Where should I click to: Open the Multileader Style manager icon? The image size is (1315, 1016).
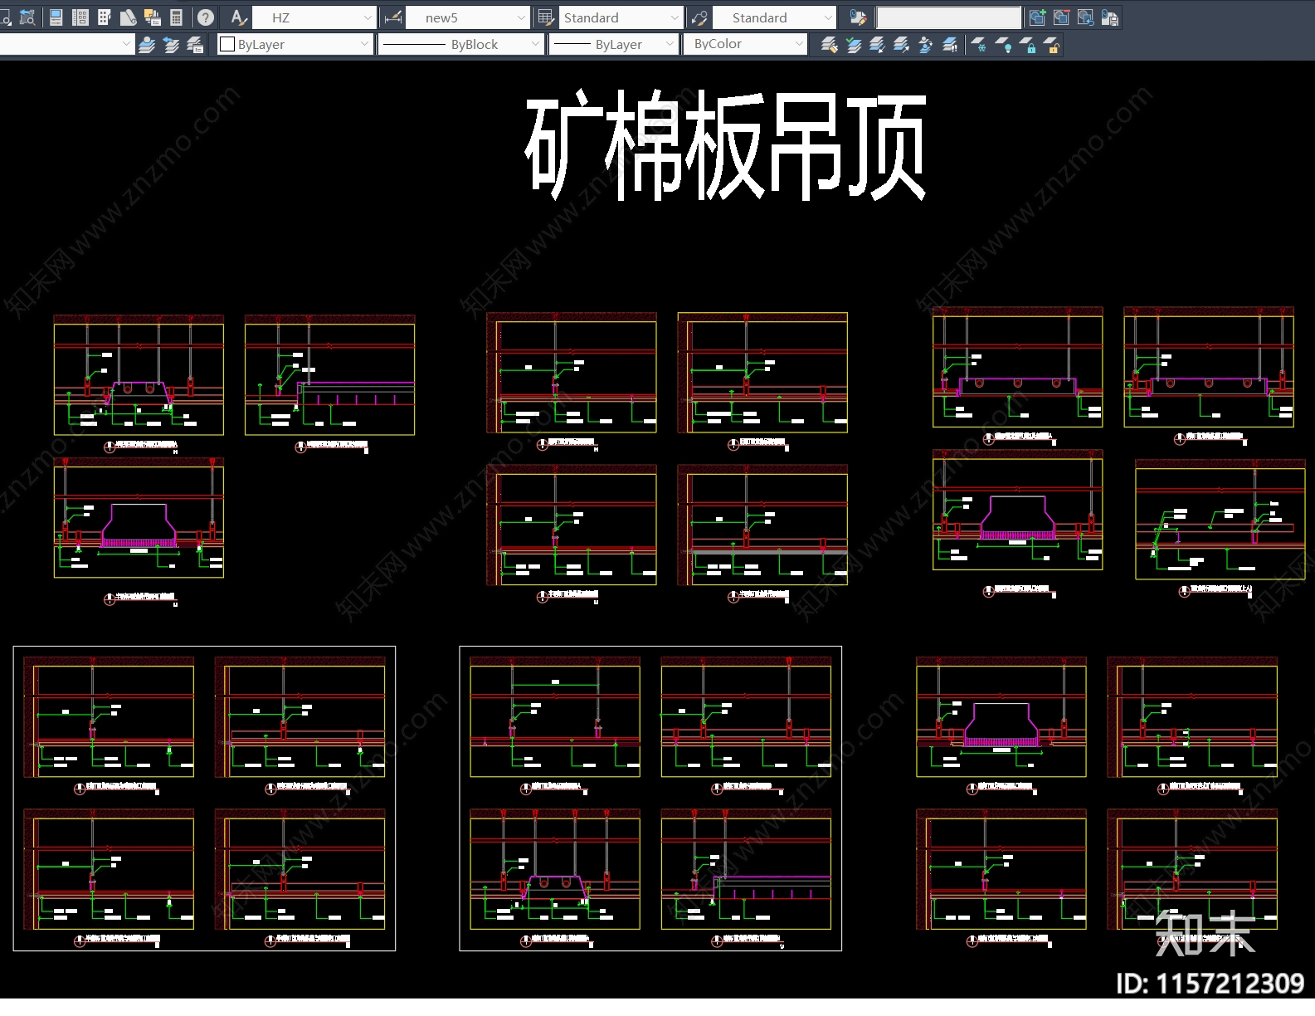(699, 17)
